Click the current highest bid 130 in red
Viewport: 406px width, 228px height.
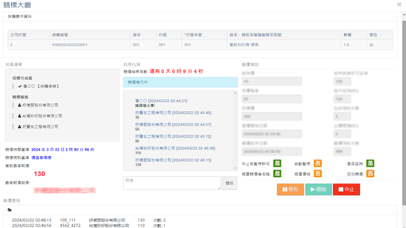click(x=40, y=174)
